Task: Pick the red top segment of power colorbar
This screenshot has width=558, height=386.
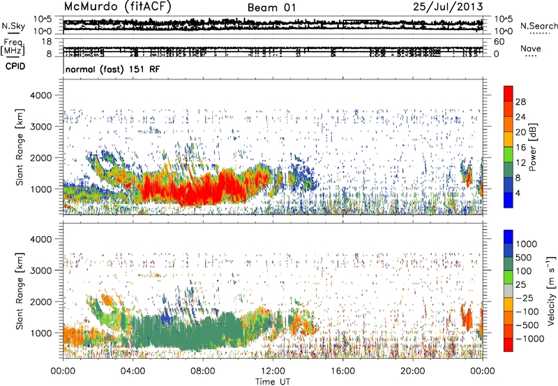Action: click(x=508, y=94)
